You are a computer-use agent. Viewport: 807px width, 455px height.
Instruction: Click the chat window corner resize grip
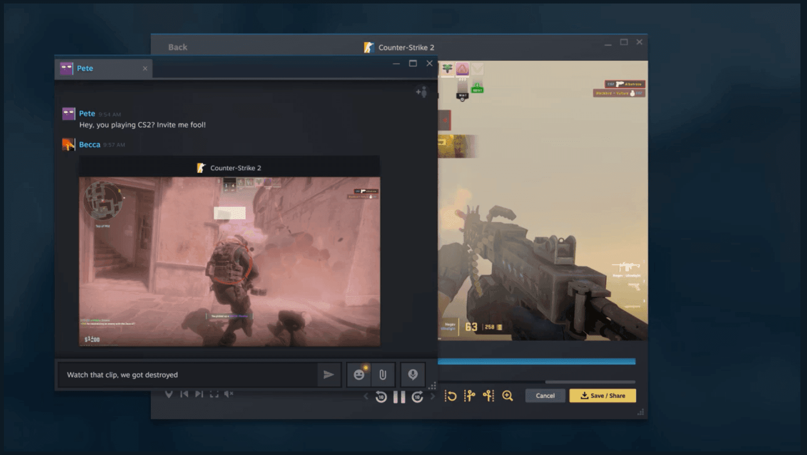432,386
